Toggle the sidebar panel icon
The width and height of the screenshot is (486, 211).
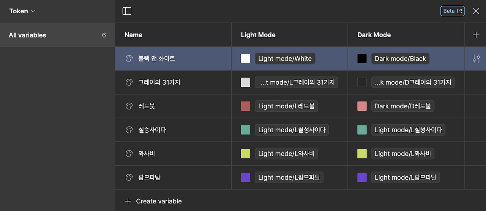pyautogui.click(x=127, y=11)
